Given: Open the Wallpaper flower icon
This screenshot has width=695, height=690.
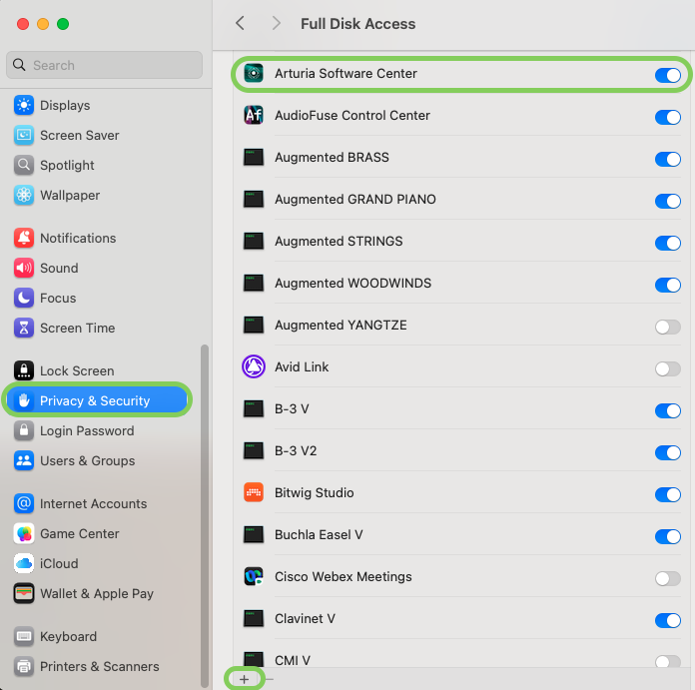Looking at the screenshot, I should (x=24, y=195).
